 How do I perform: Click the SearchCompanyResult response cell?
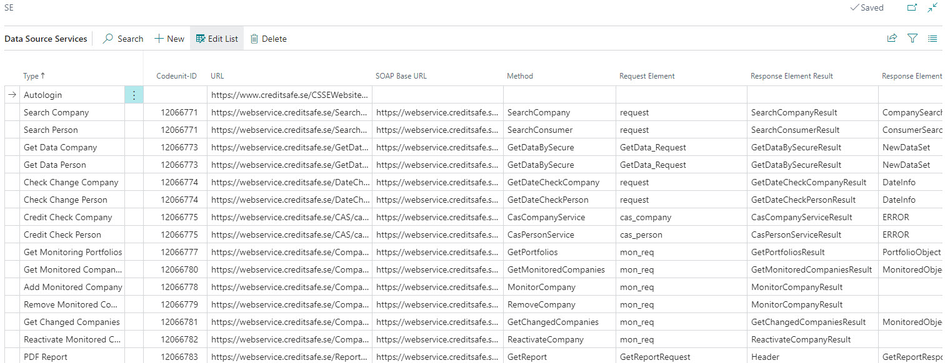pos(812,113)
